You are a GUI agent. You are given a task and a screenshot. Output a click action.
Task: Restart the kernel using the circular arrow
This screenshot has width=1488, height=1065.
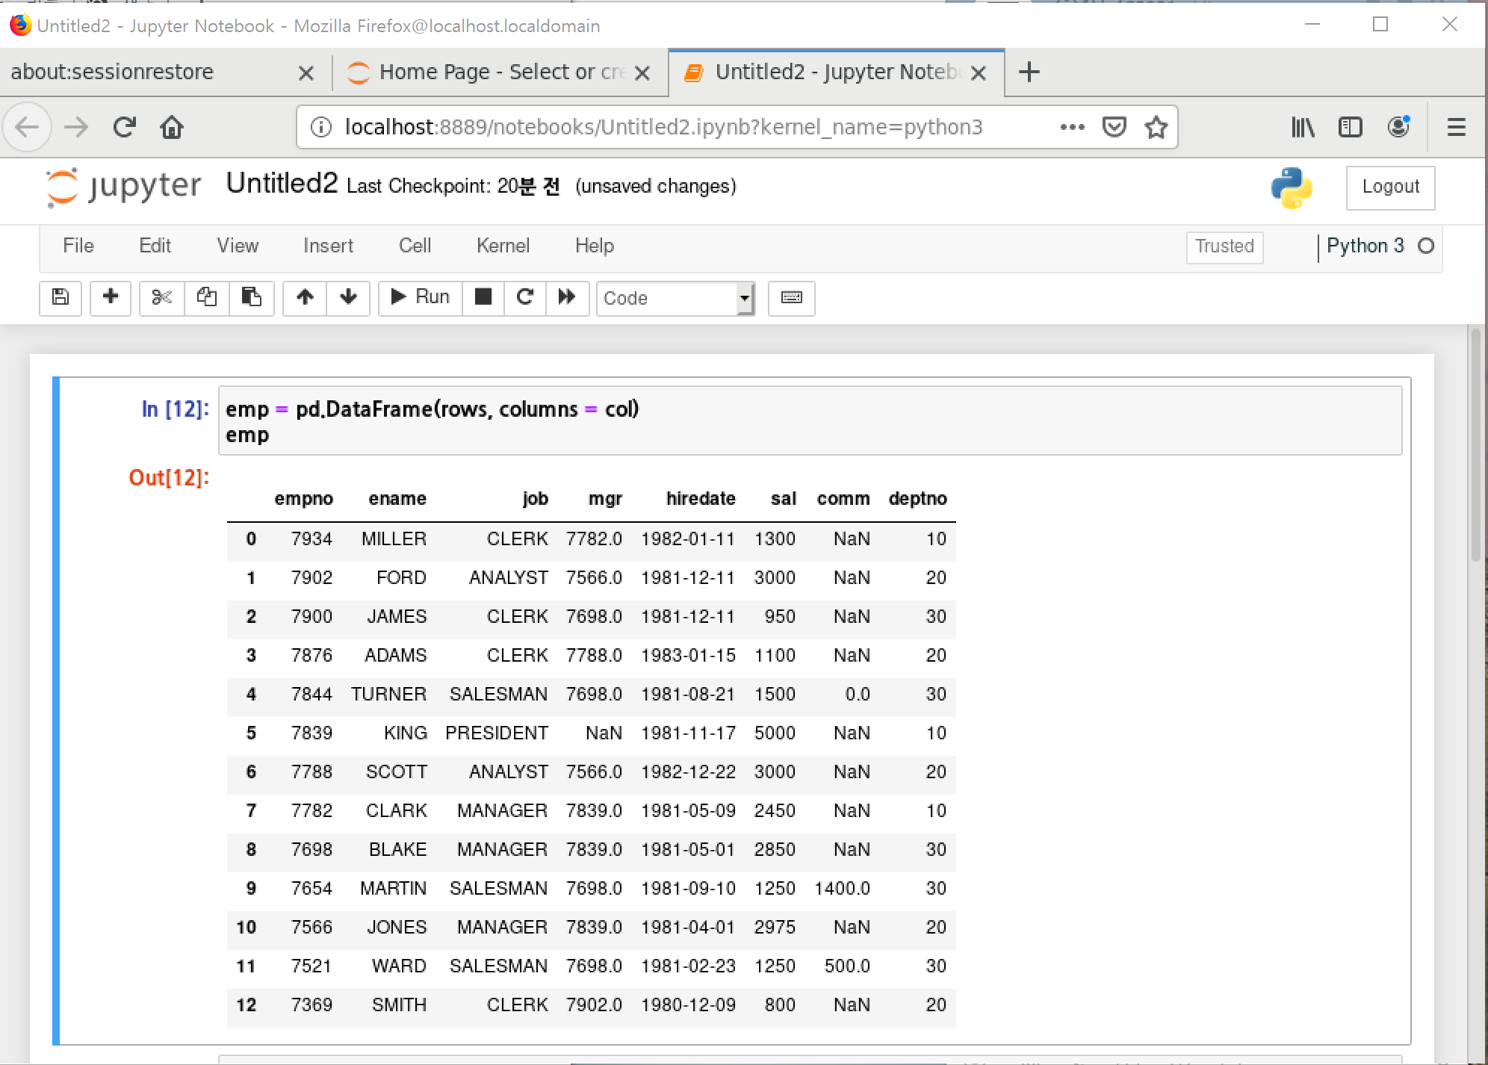point(525,297)
